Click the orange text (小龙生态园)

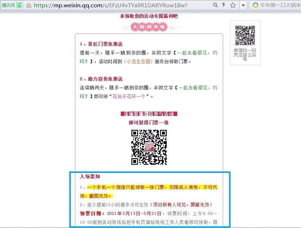tap(138, 61)
